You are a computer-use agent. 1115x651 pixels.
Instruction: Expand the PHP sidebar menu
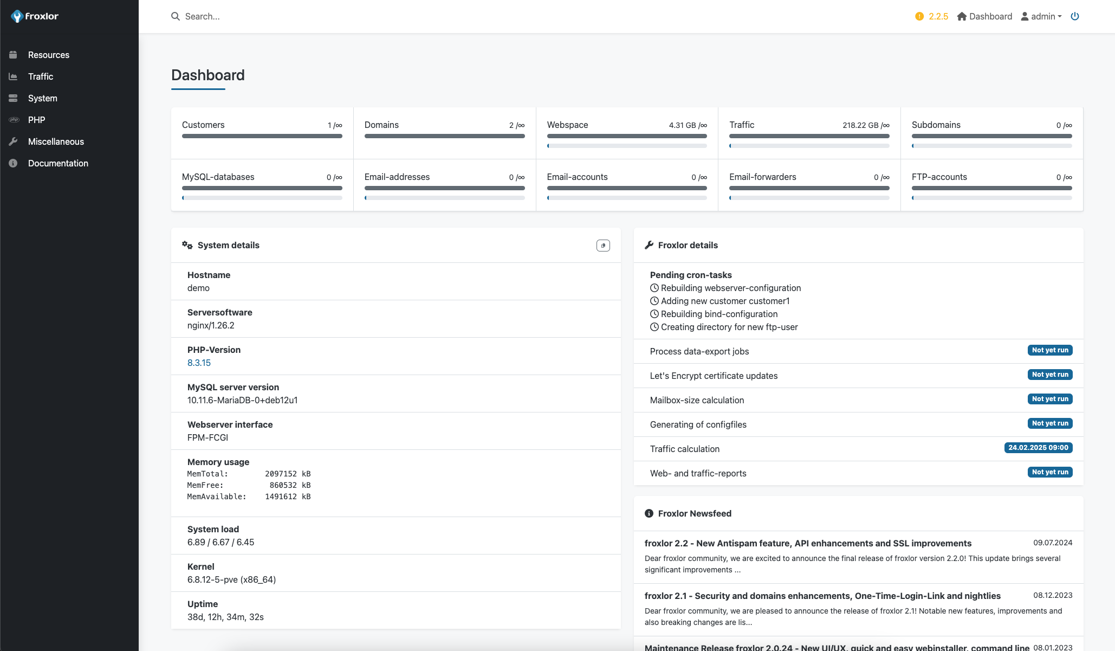pyautogui.click(x=69, y=120)
